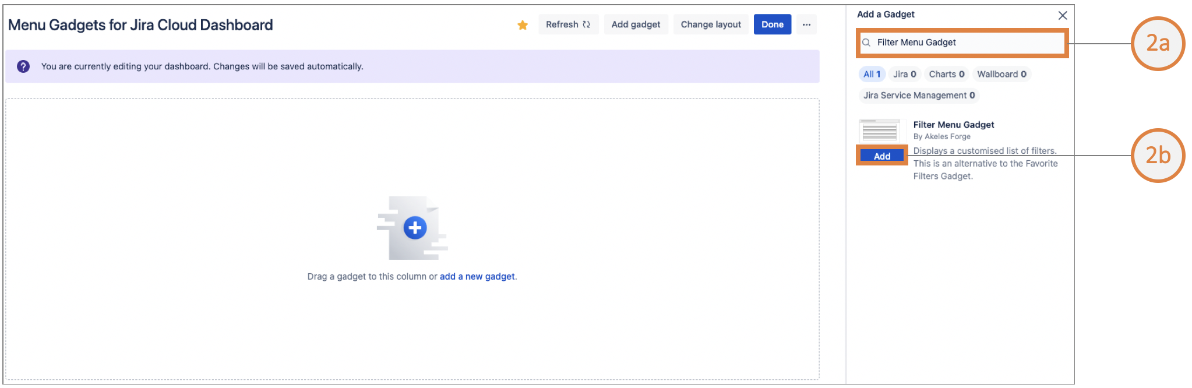Screen dimensions: 1192x388
Task: Close the Add a Gadget panel
Action: coord(1063,15)
